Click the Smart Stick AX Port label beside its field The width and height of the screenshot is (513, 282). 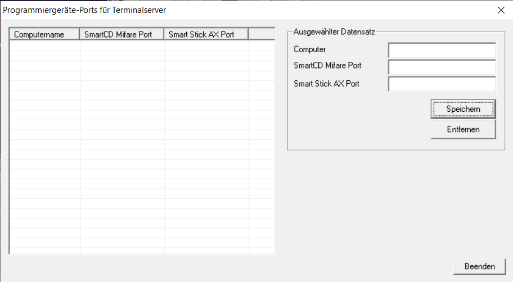[326, 84]
